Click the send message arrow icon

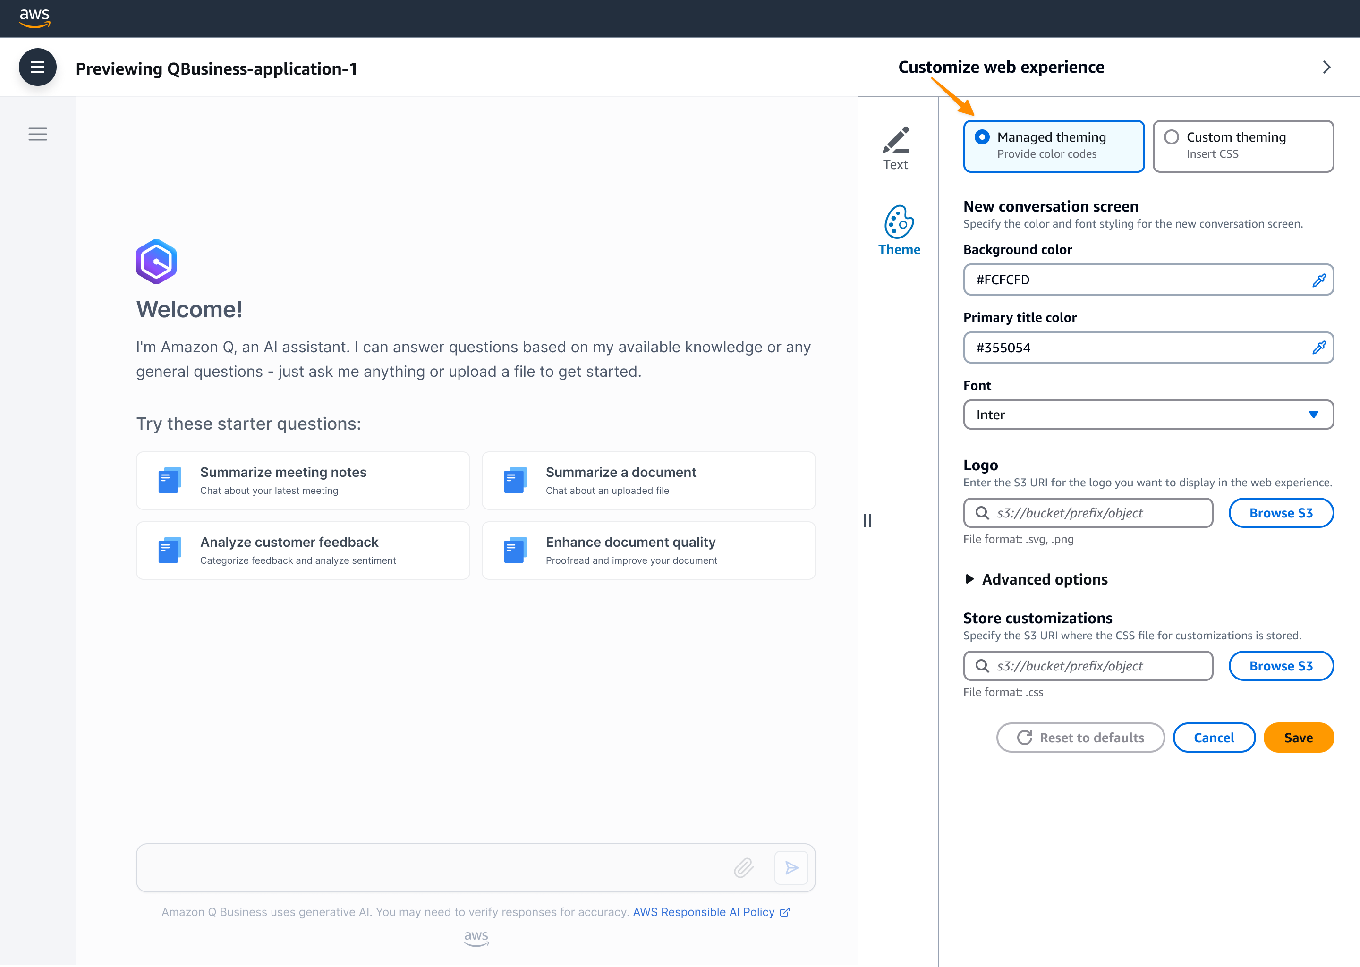(791, 867)
